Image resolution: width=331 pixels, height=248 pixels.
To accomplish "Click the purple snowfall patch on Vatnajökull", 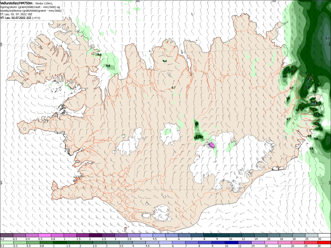I will click(212, 145).
